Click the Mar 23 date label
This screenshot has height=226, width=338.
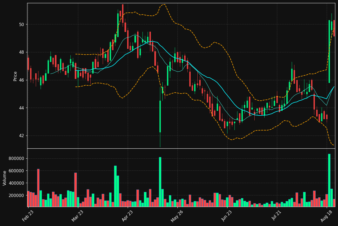coord(78,216)
